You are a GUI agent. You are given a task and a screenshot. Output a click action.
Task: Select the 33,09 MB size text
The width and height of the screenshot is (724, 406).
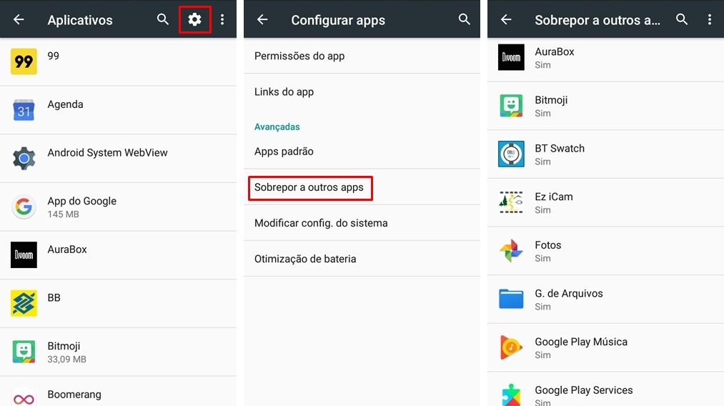coord(67,360)
